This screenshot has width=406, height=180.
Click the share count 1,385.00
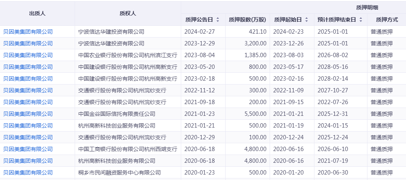(x=255, y=55)
